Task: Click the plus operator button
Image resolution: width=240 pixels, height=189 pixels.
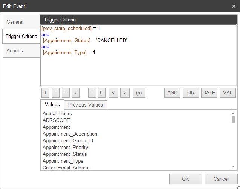Action: pyautogui.click(x=45, y=93)
